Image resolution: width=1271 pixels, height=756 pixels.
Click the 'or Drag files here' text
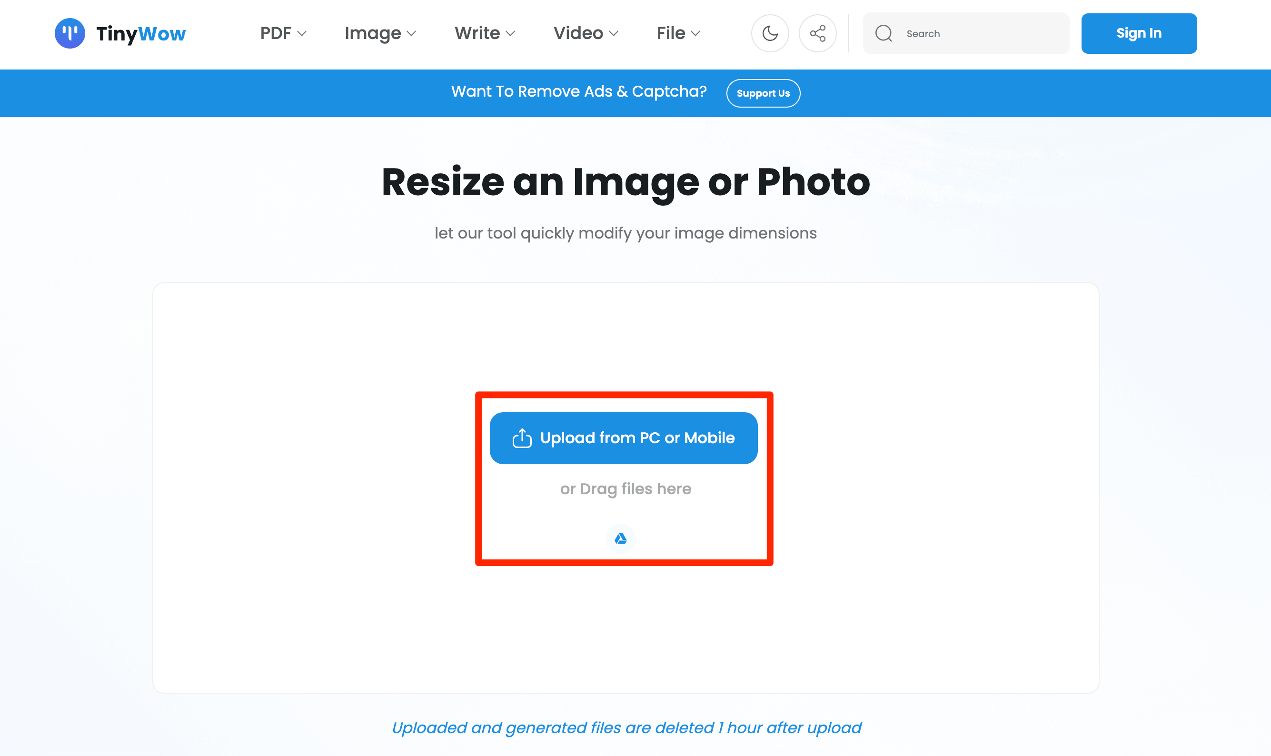(625, 488)
